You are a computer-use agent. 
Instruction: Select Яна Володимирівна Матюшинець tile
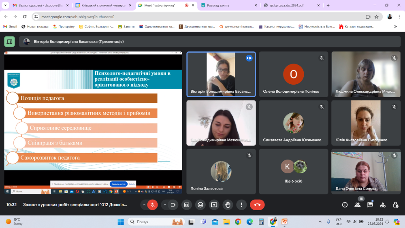pyautogui.click(x=221, y=123)
